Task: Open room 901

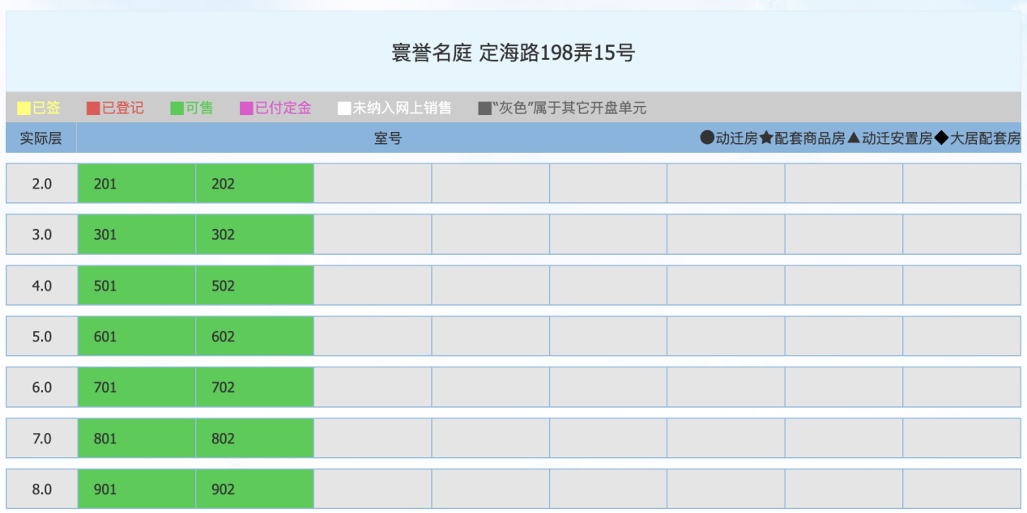Action: click(137, 489)
